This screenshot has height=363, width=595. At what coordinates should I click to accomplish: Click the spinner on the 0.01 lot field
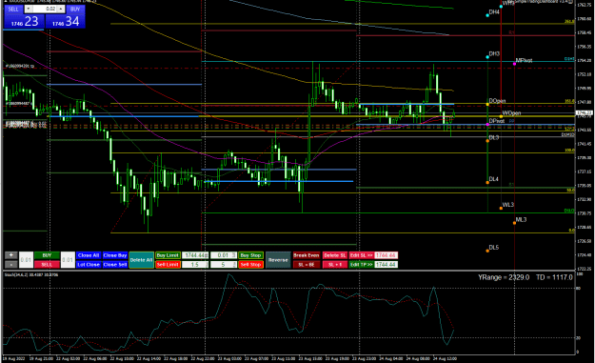[x=234, y=255]
